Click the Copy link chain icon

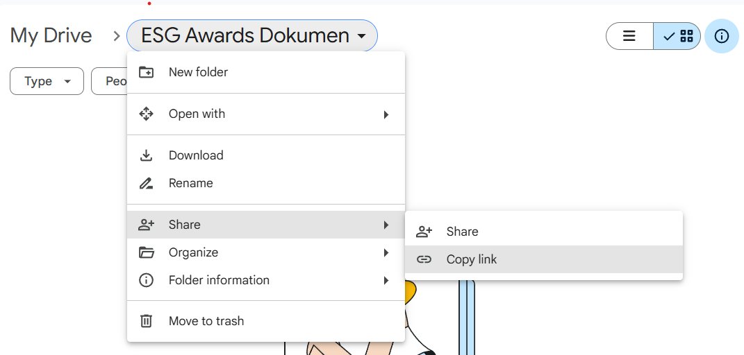424,259
